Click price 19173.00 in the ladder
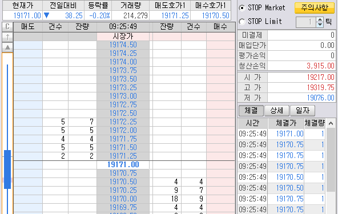The width and height of the screenshot is (338, 214). pyautogui.click(x=123, y=96)
